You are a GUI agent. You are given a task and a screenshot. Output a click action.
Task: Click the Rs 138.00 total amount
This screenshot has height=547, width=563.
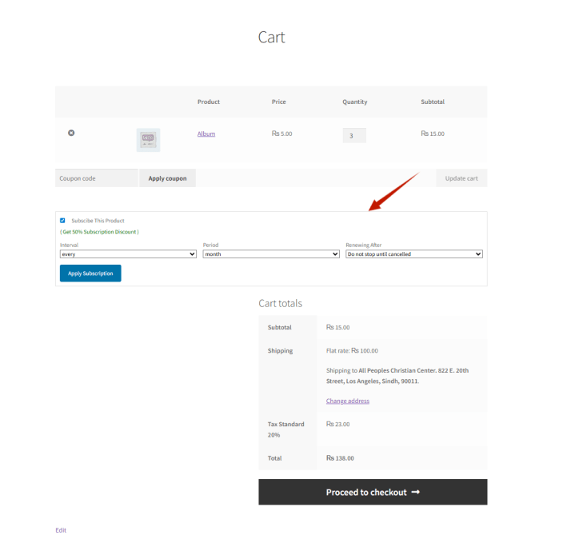pyautogui.click(x=340, y=458)
